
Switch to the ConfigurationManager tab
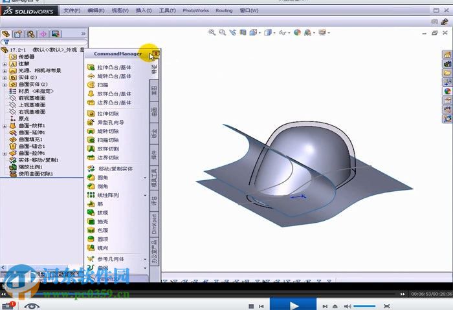(x=31, y=34)
